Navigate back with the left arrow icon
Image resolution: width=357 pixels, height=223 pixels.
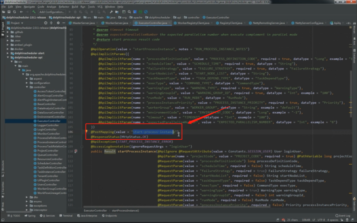click(x=21, y=12)
